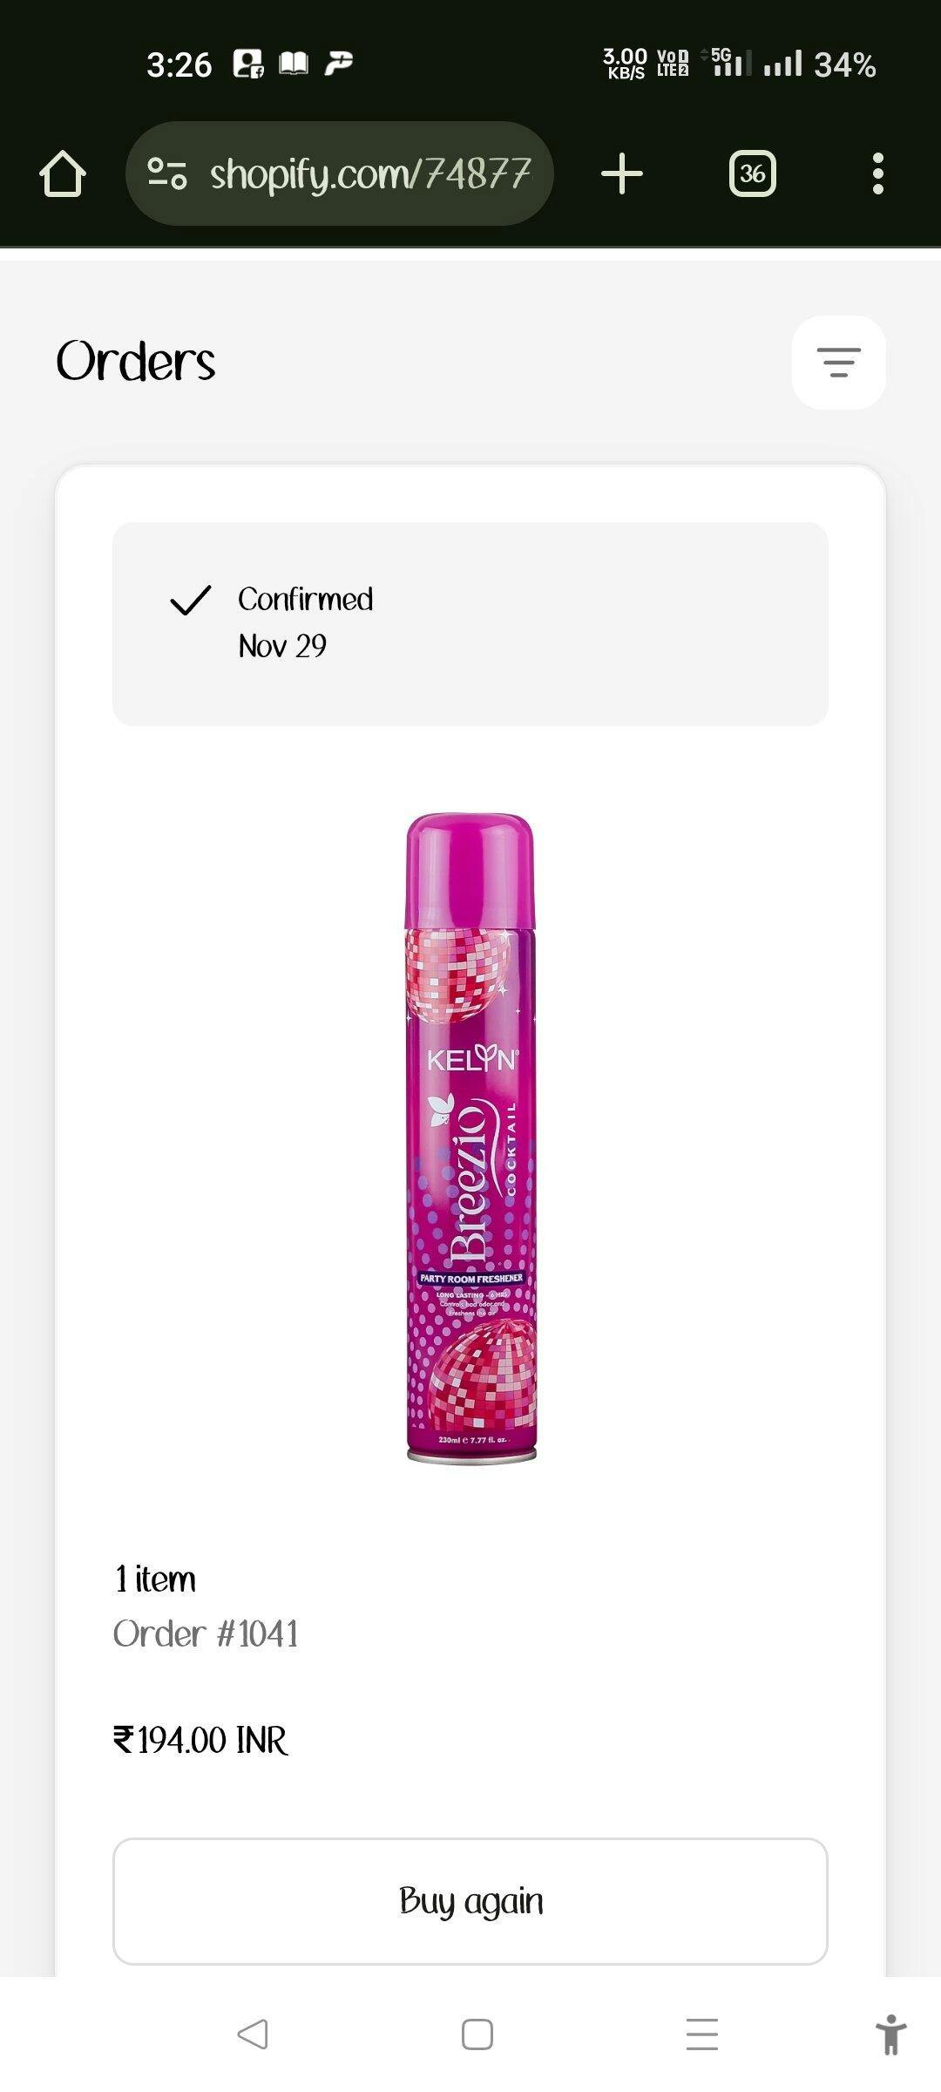941x2092 pixels.
Task: Tap the browser home icon
Action: [63, 173]
